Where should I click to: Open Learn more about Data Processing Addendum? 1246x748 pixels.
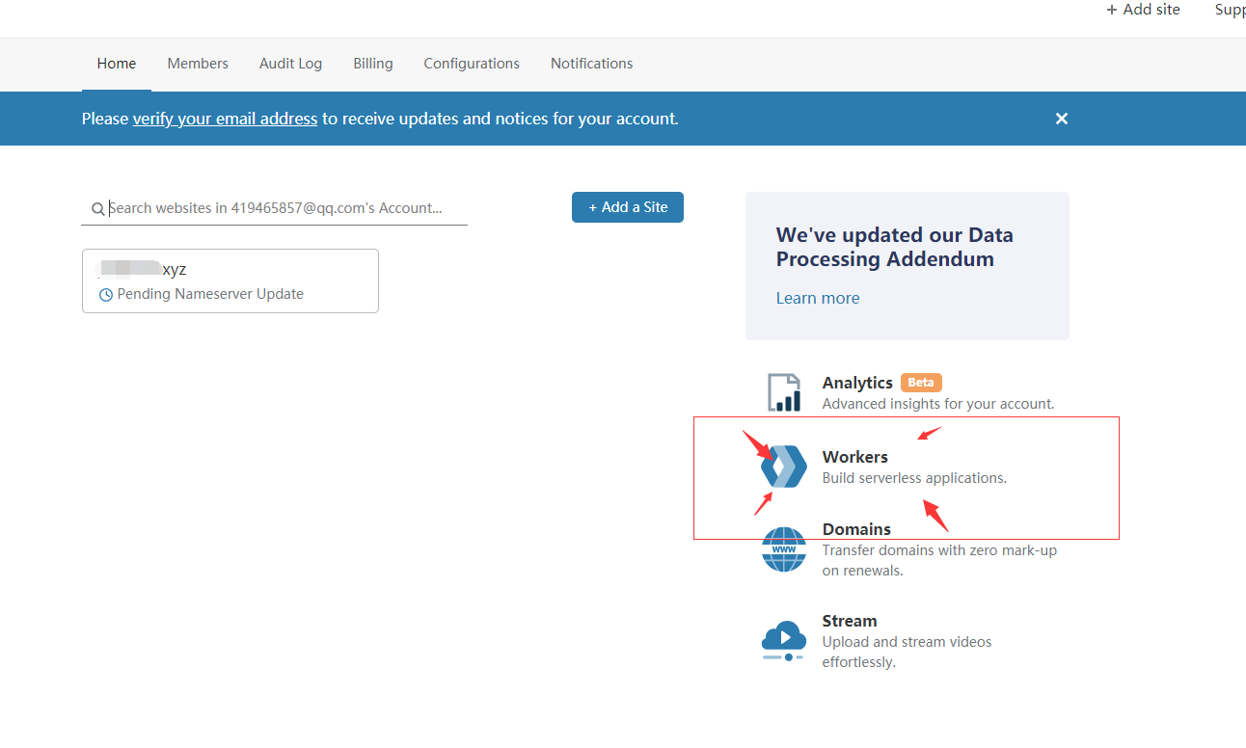tap(817, 298)
